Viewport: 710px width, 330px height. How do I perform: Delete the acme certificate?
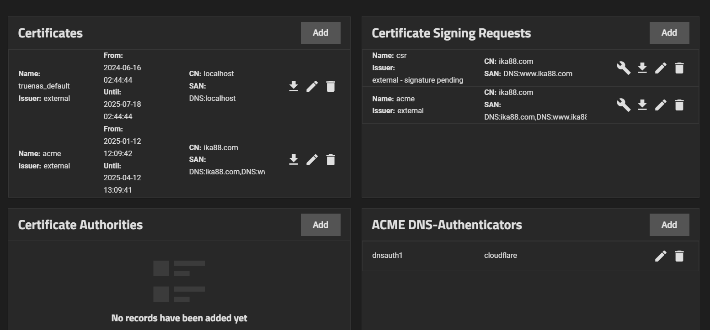(x=331, y=160)
